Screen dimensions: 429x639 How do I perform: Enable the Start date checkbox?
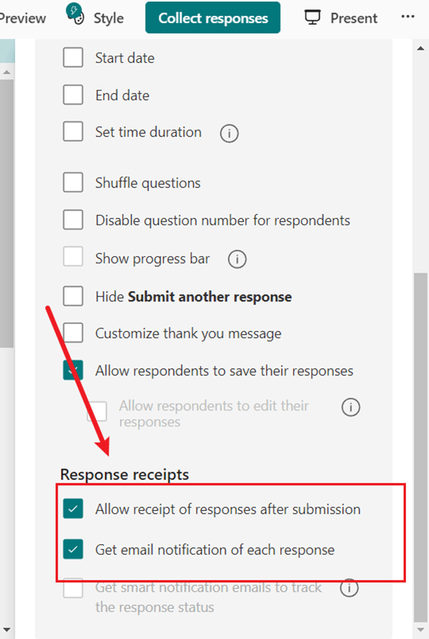click(x=73, y=57)
